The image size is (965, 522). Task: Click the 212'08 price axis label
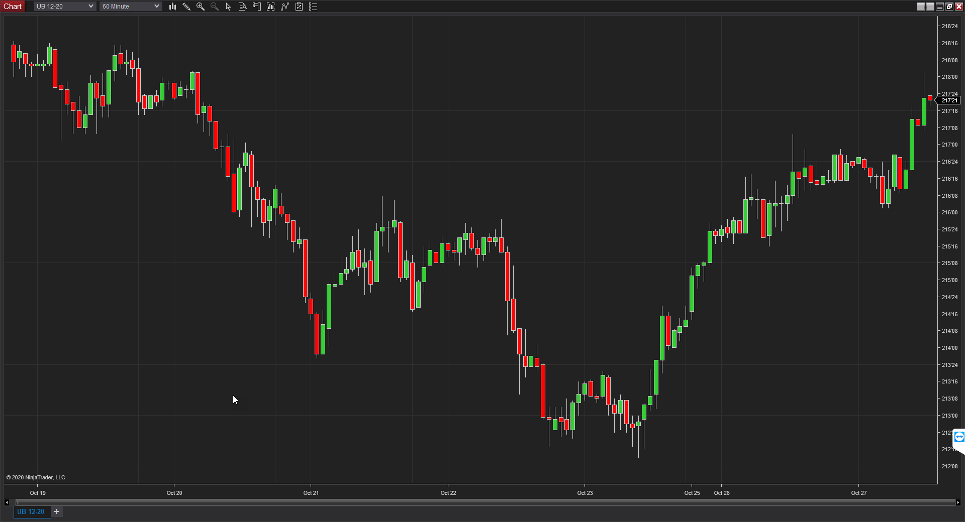pyautogui.click(x=949, y=466)
